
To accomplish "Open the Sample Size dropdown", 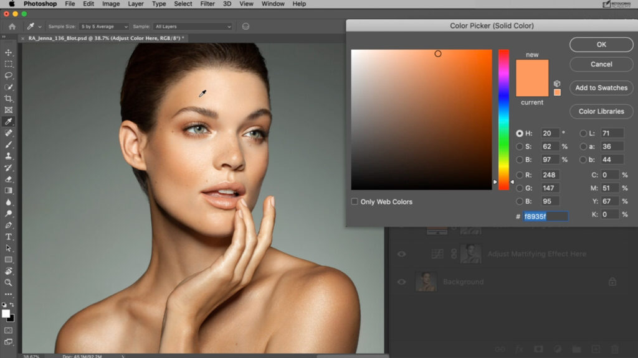I will click(x=103, y=27).
